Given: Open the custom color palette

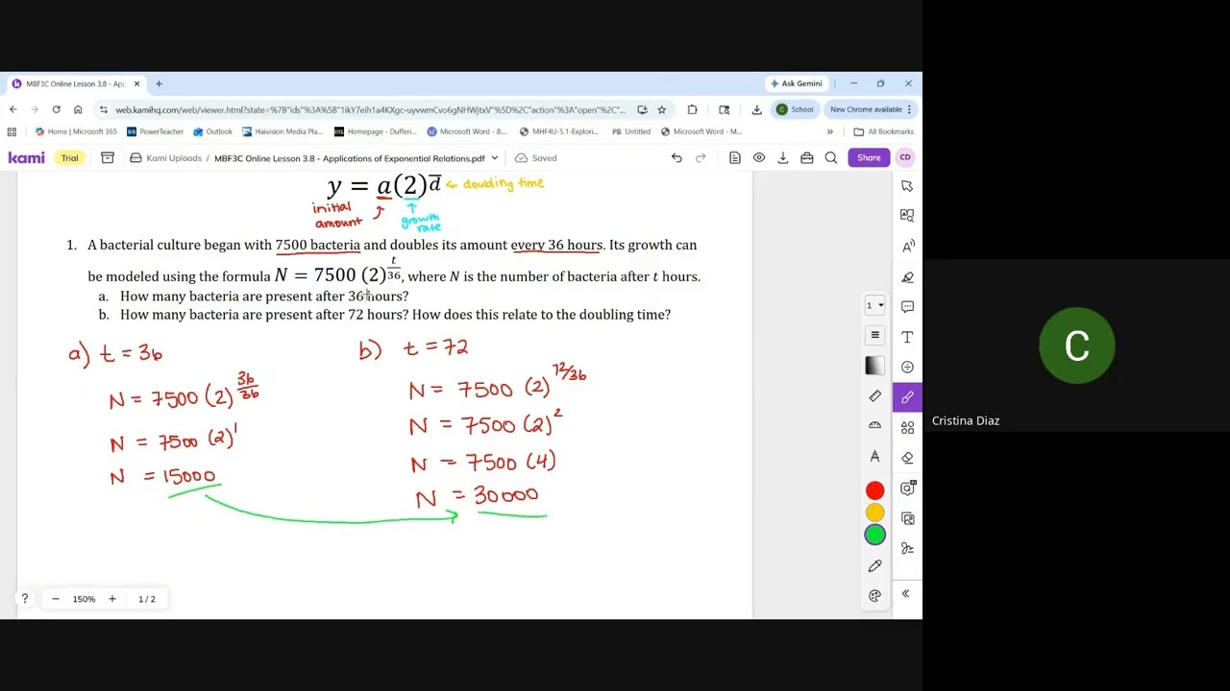Looking at the screenshot, I should click(874, 596).
